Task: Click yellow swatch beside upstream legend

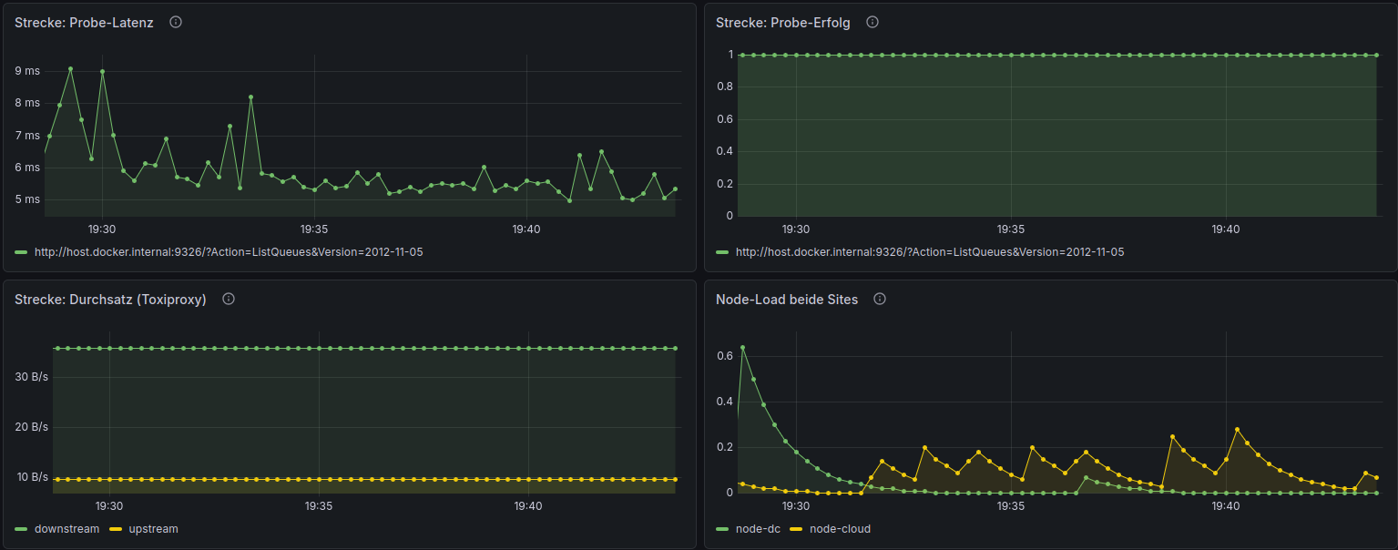Action: point(116,529)
